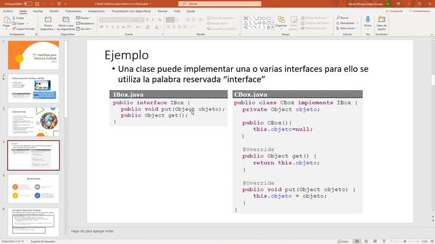Select the rectangle shape in gallery
The height and width of the screenshot is (244, 435).
click(x=260, y=18)
